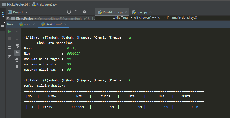Click the Down the Stack Trace arrow
The width and height of the screenshot is (230, 118).
pos(17,39)
